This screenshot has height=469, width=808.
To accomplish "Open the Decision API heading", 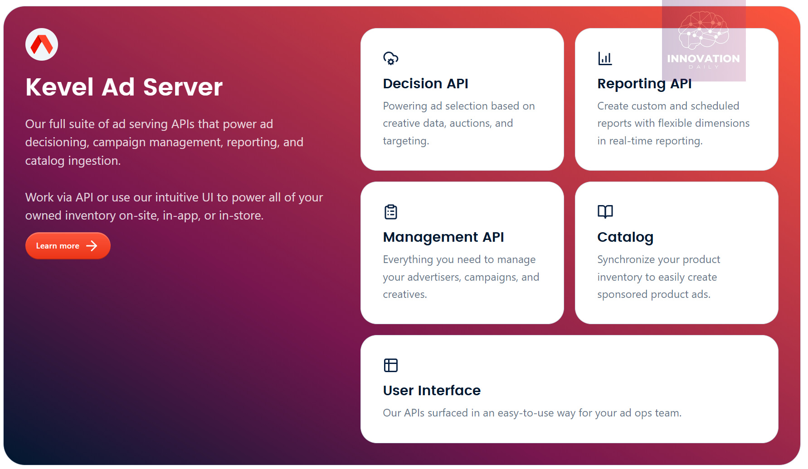I will tap(425, 84).
